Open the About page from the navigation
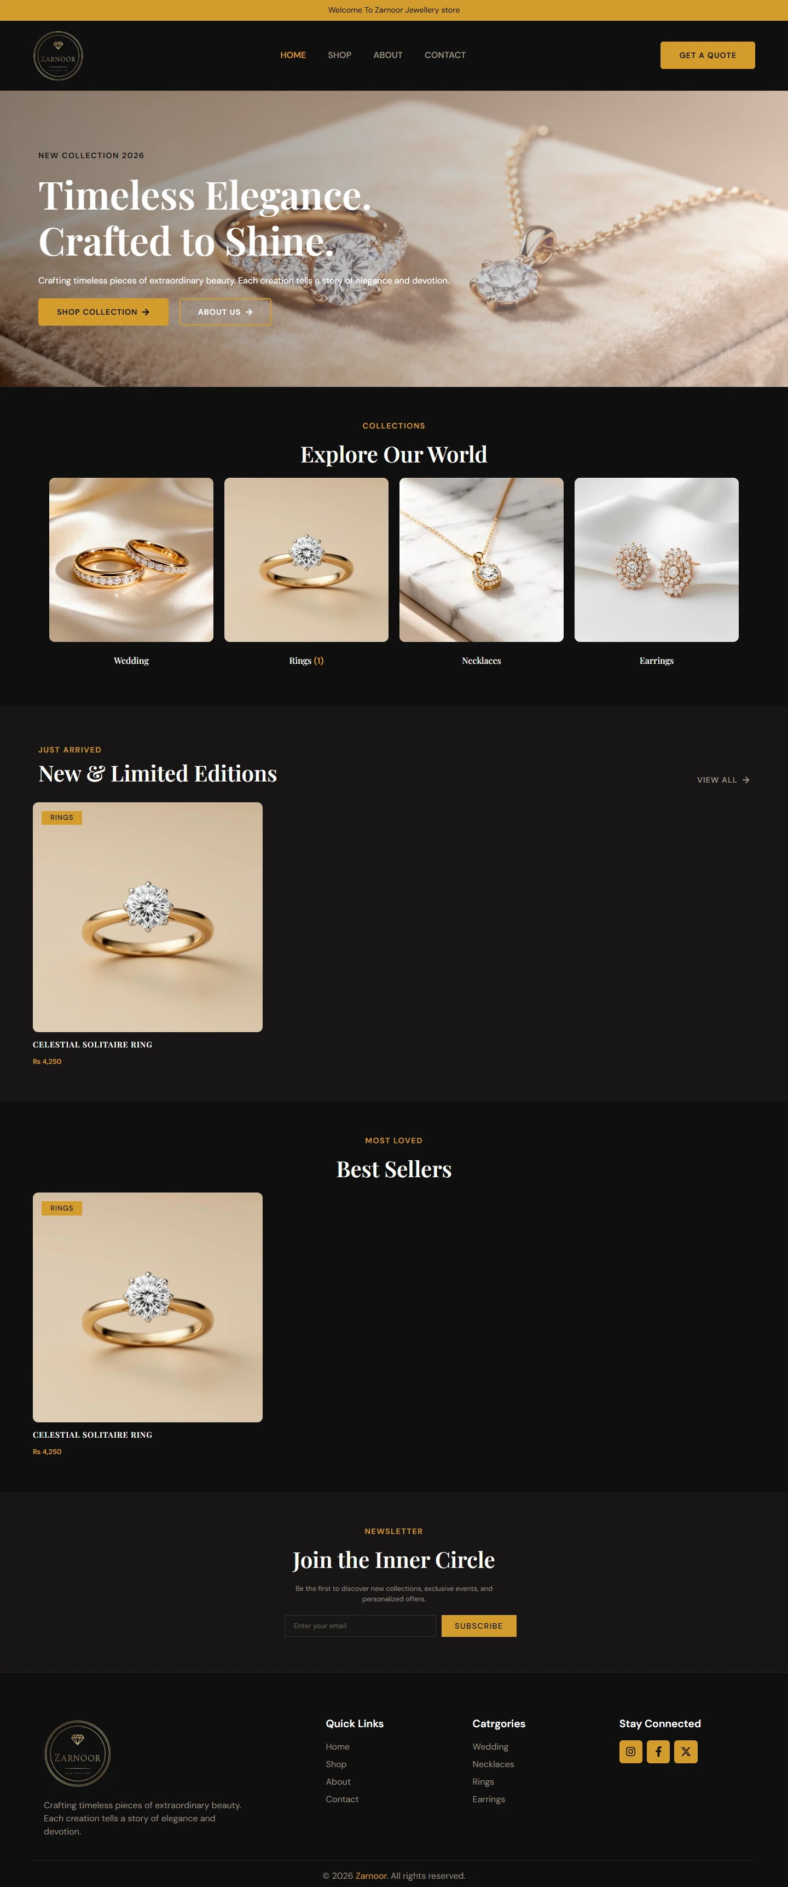788x1887 pixels. (x=388, y=55)
